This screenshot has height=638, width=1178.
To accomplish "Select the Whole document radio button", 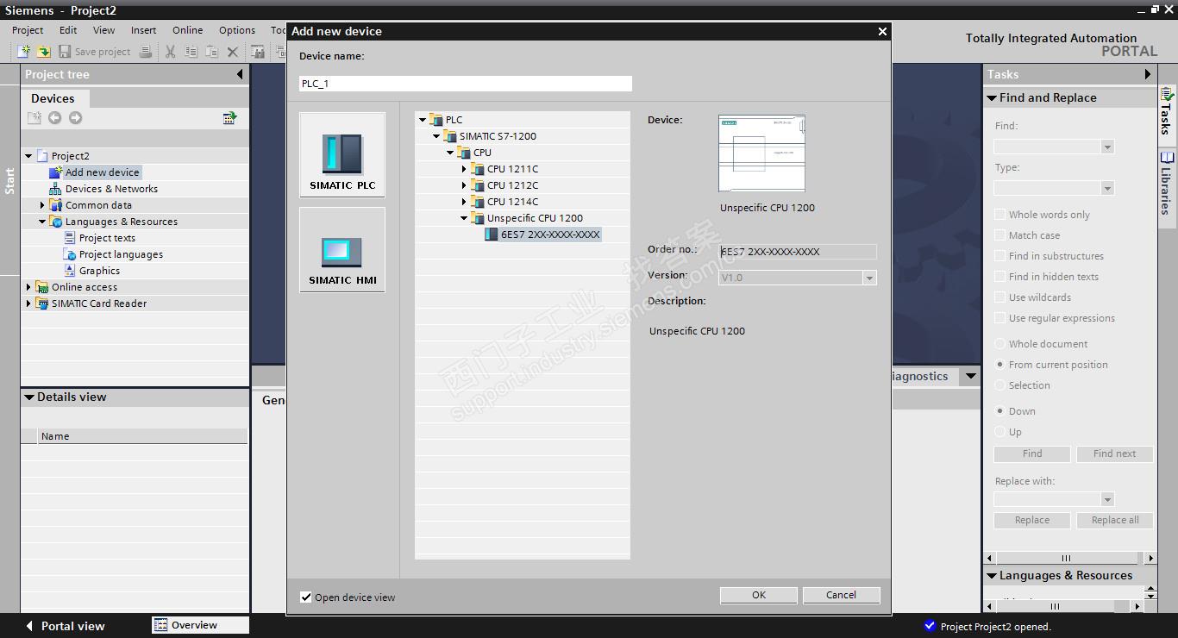I will 999,344.
